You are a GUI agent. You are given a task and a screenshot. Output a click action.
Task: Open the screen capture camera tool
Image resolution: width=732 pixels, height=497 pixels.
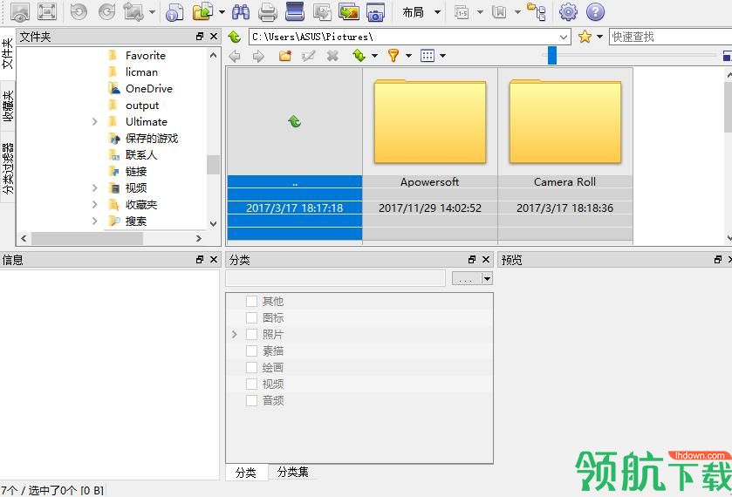[376, 12]
